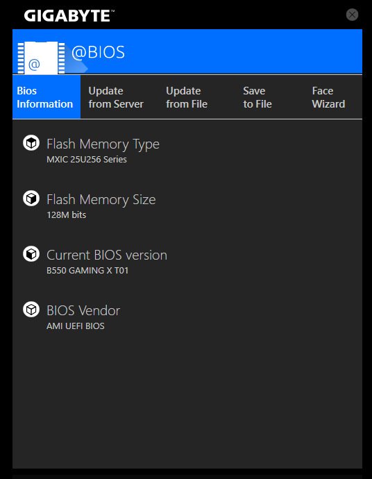372x479 pixels.
Task: Click the GIGABYTE logo
Action: pos(69,15)
